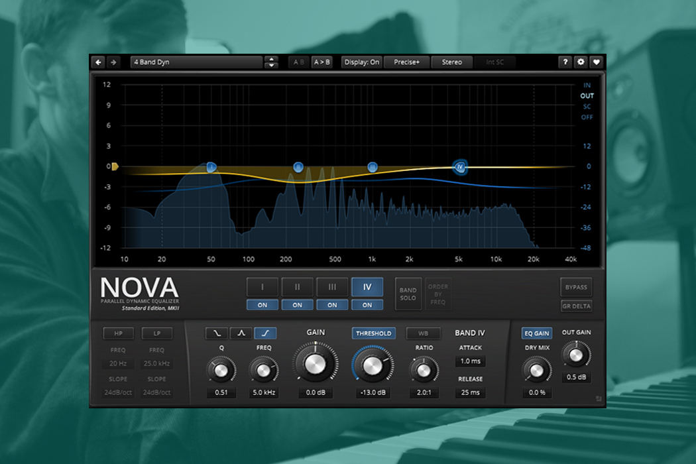Toggle the EQ GAIN button

point(537,333)
